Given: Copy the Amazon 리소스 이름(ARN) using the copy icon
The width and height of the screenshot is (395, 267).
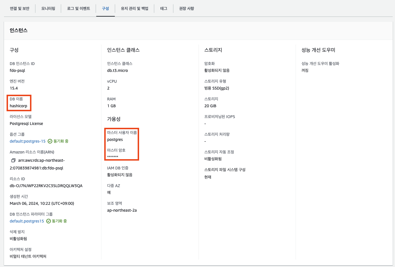Looking at the screenshot, I should point(13,160).
